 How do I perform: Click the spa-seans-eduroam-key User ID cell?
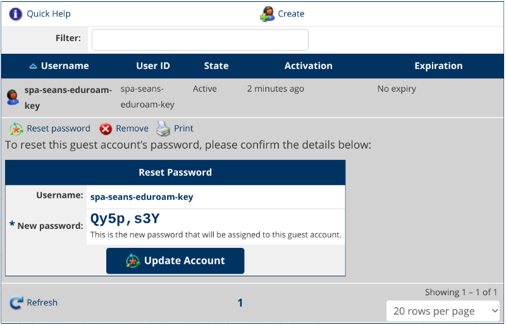tap(147, 97)
